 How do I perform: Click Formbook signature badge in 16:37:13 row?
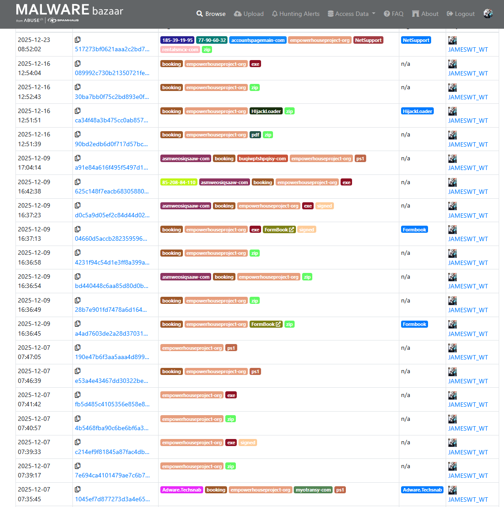(414, 230)
